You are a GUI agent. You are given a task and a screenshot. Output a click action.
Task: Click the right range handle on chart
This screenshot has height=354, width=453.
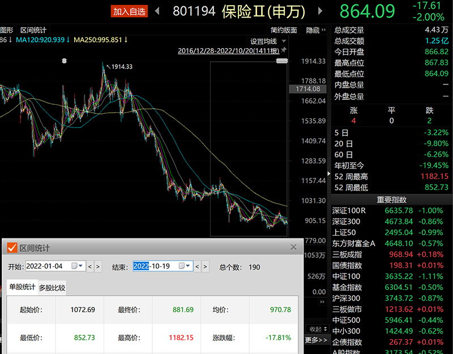tap(282, 61)
